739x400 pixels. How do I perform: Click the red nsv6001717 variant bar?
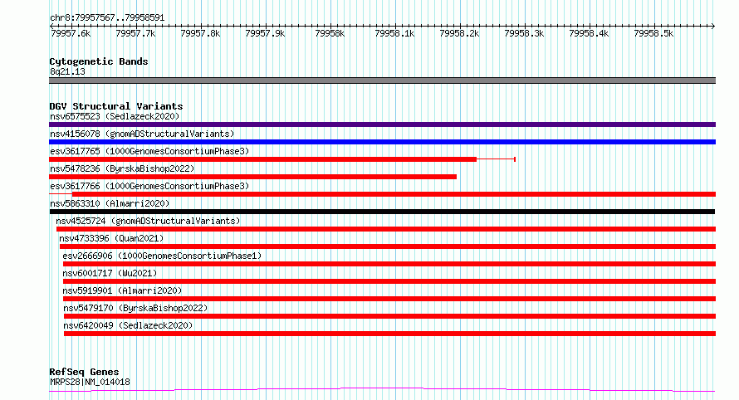click(389, 281)
